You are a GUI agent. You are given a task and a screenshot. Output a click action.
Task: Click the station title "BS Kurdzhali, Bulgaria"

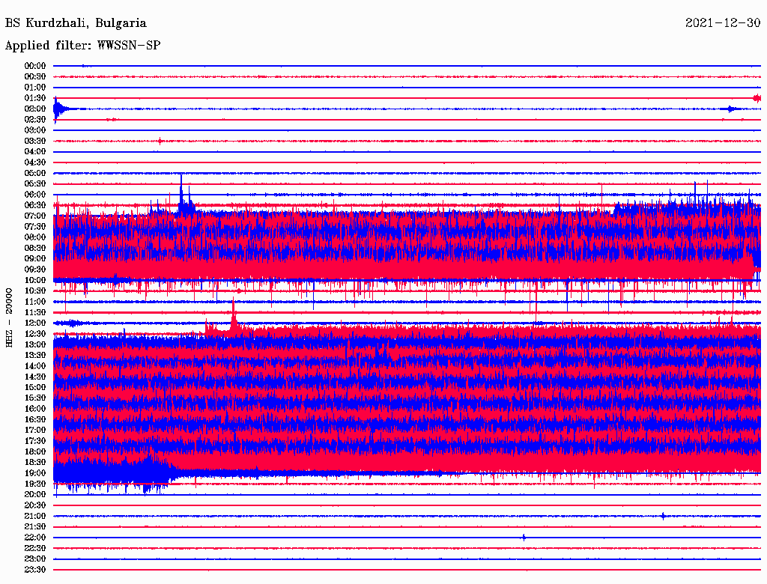(76, 23)
